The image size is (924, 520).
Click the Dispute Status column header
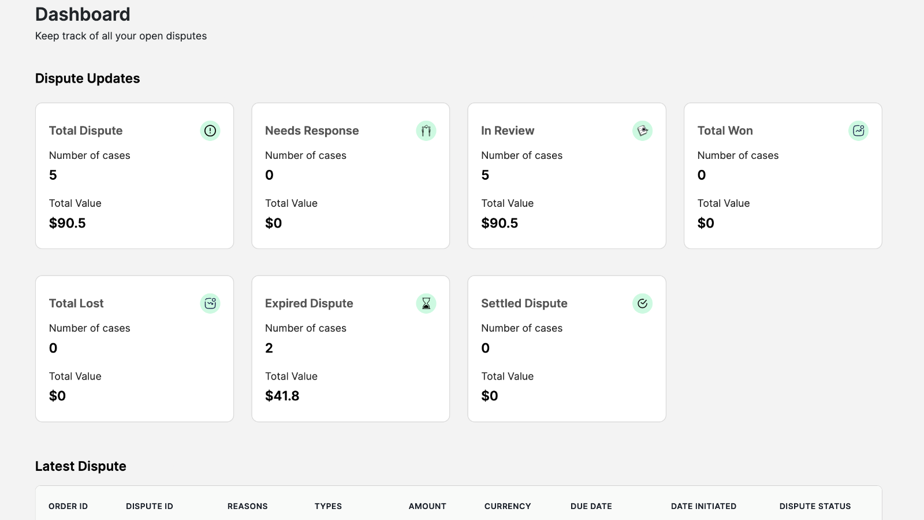(x=815, y=506)
